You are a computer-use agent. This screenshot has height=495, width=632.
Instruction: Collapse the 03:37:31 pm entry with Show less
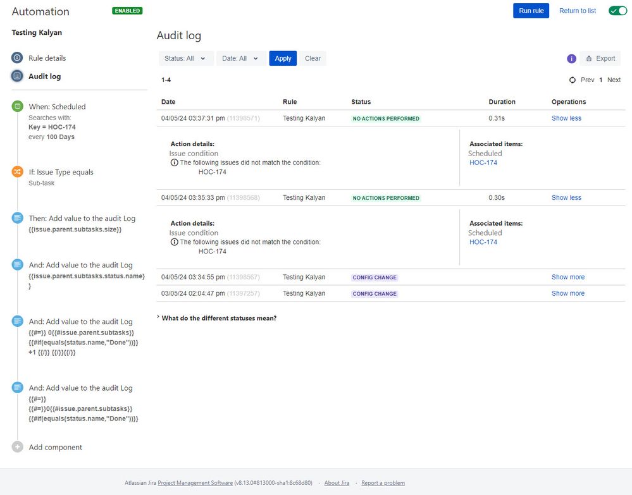click(566, 118)
